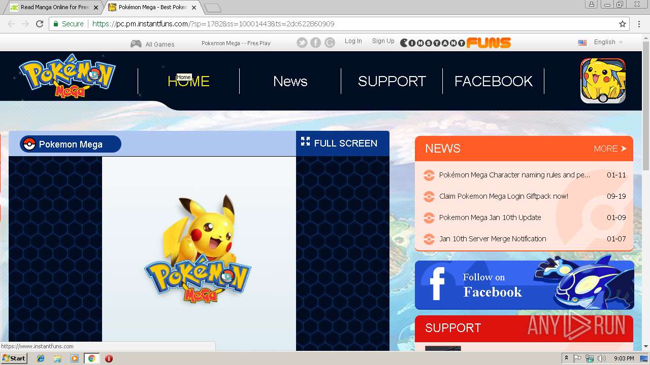Click the US flag language icon
This screenshot has height=365, width=650.
pos(582,43)
